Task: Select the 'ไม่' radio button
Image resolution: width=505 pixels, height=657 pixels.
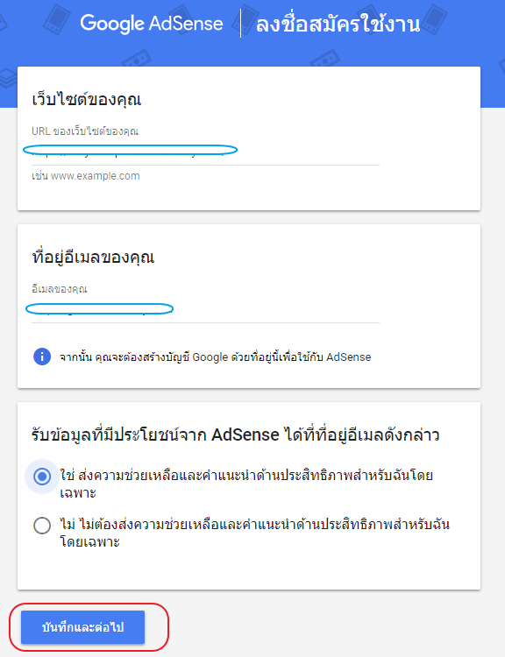Action: click(42, 525)
